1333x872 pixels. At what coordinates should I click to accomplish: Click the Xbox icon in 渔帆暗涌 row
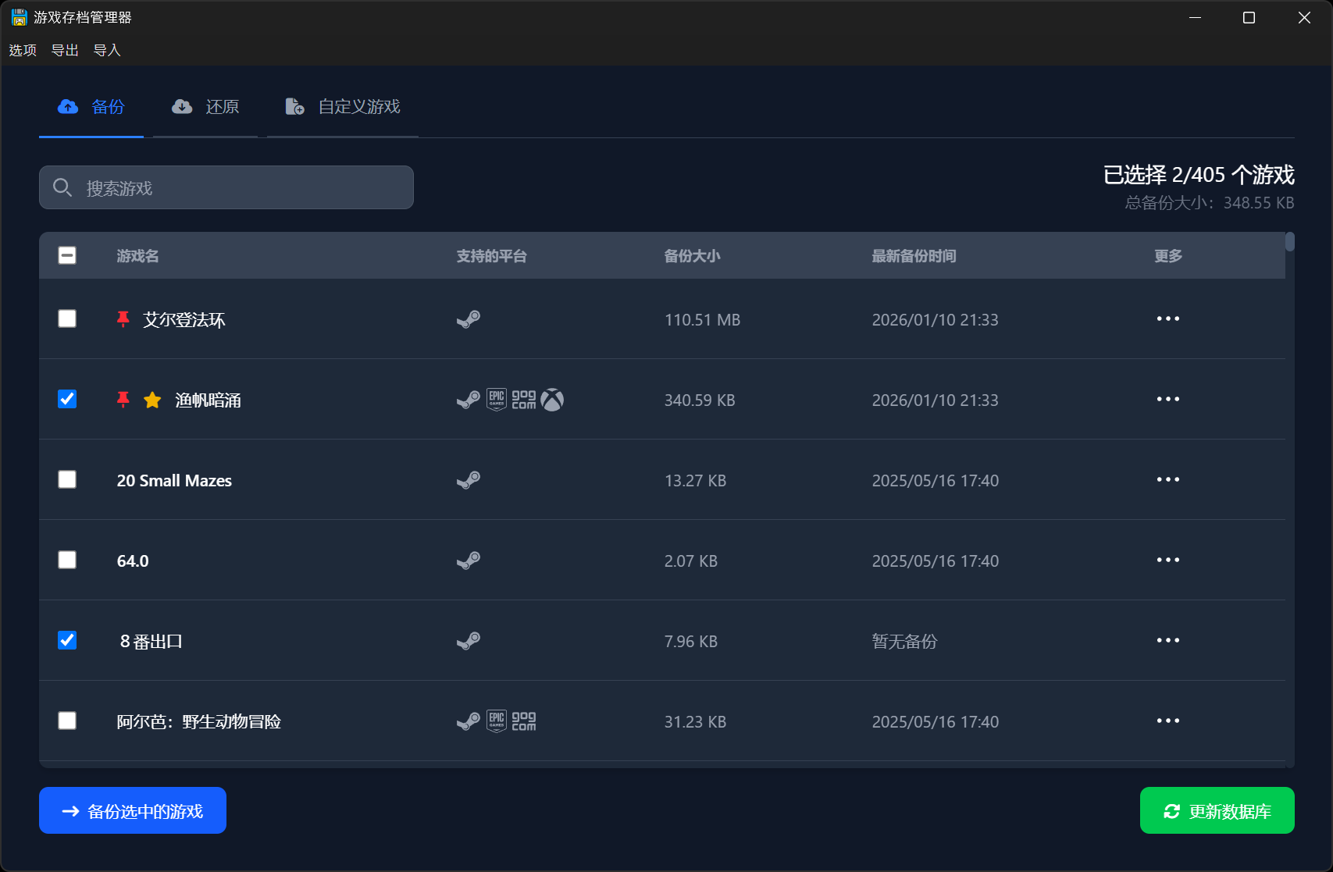(x=552, y=400)
